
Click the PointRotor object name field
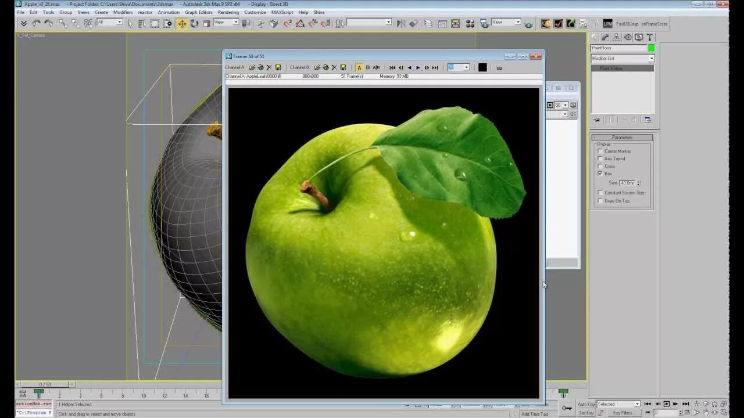click(x=618, y=48)
